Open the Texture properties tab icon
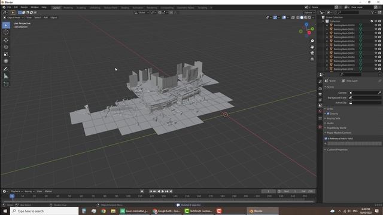 [320, 127]
